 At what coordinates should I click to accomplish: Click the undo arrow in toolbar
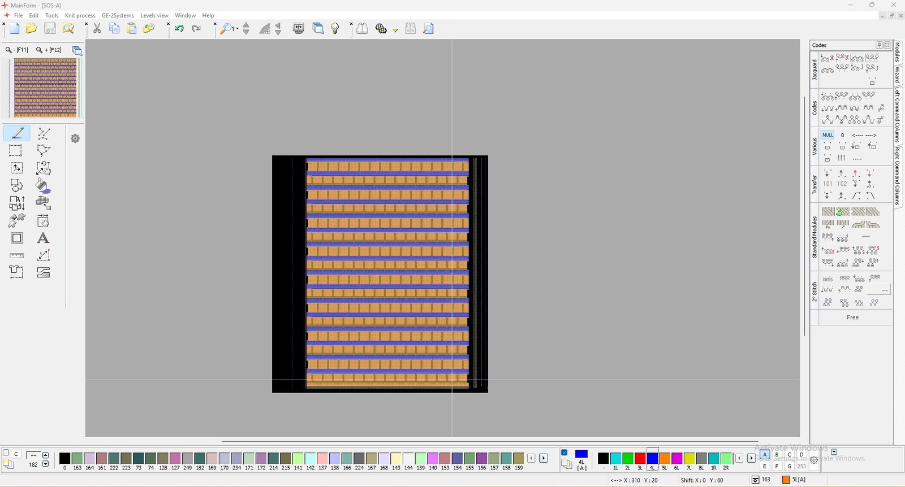coord(179,29)
